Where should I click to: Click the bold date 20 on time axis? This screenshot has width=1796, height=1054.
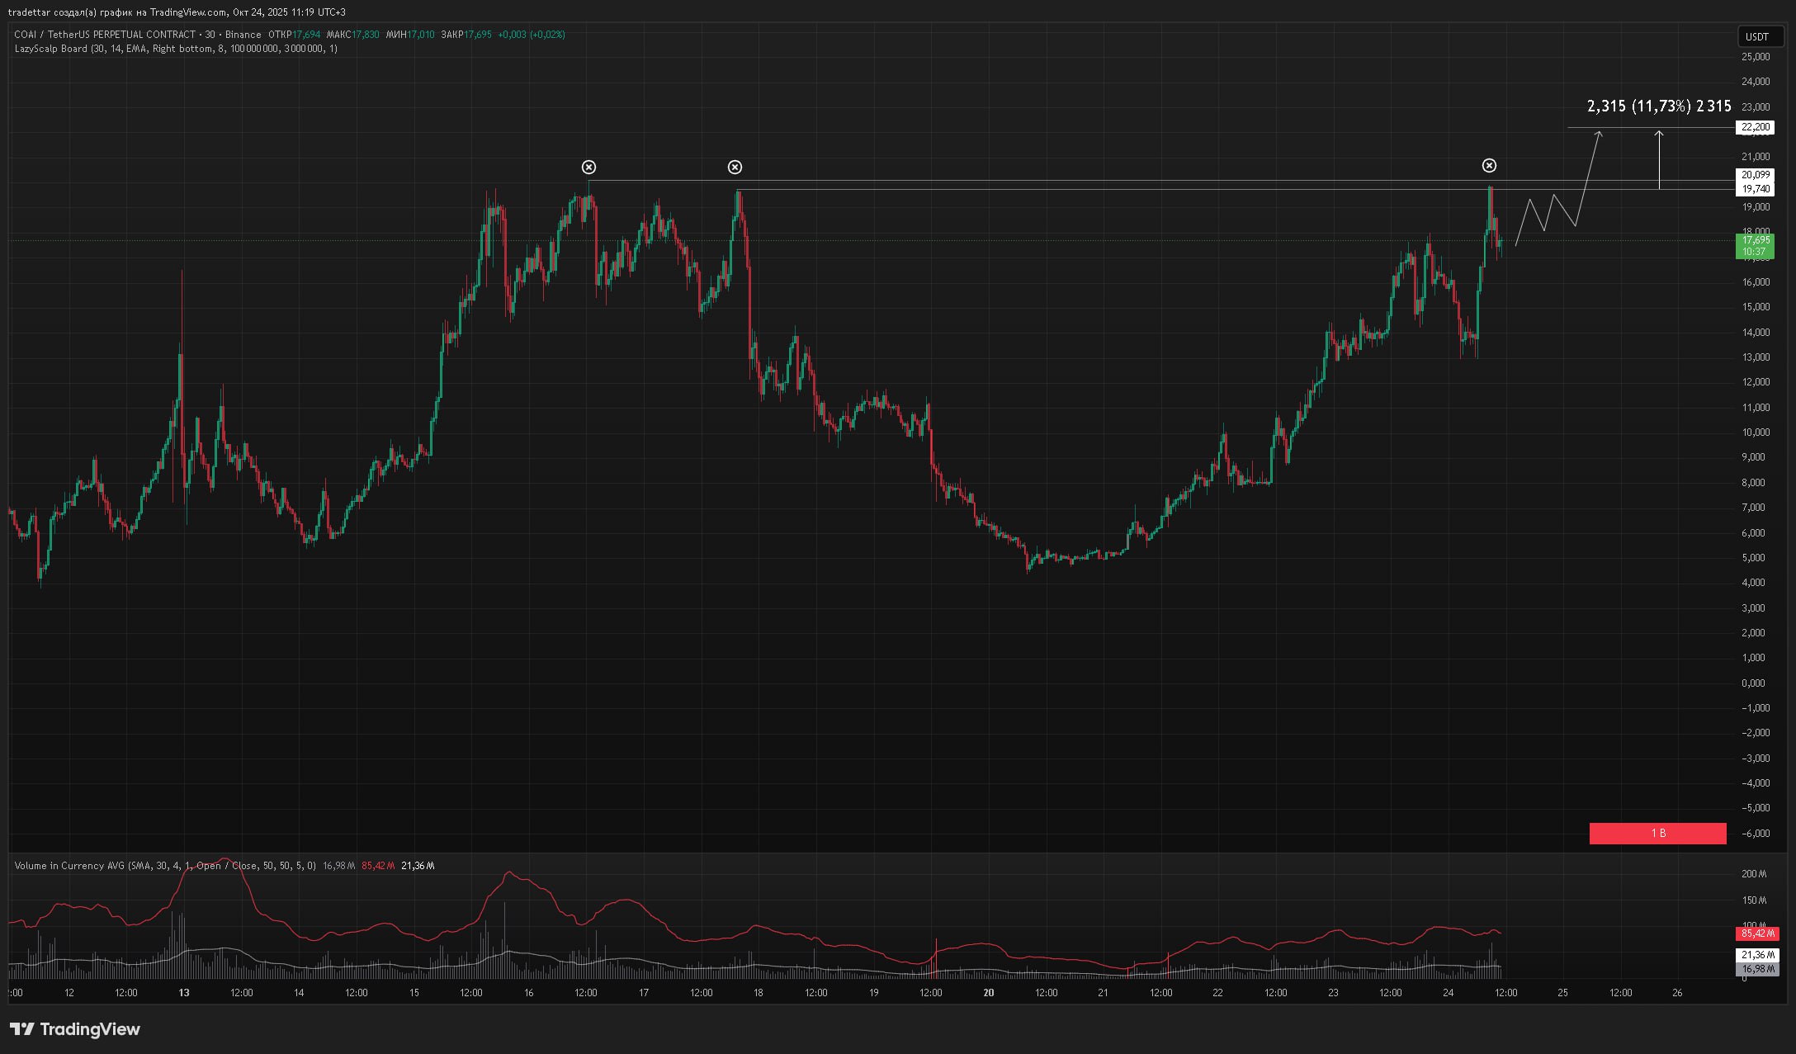[x=989, y=993]
